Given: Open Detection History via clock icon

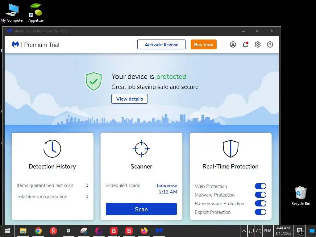Looking at the screenshot, I should [x=52, y=149].
